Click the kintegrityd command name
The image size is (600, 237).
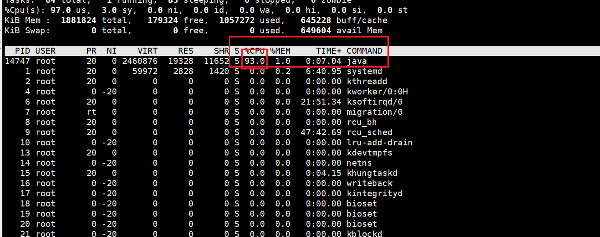(x=374, y=193)
